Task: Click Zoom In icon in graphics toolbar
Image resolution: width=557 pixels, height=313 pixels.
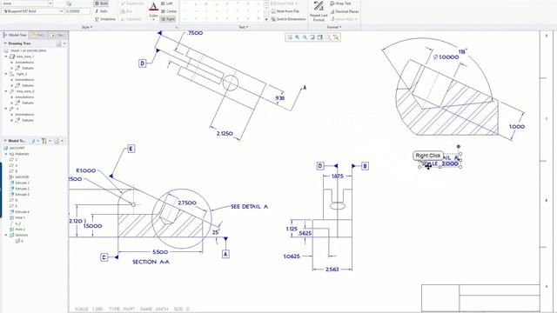Action: point(298,37)
